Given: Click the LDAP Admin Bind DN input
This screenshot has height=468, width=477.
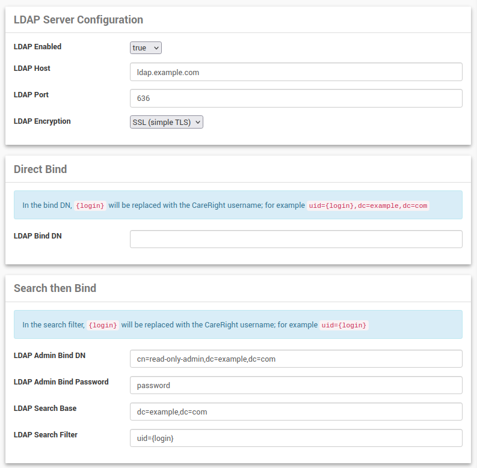Looking at the screenshot, I should [x=296, y=359].
